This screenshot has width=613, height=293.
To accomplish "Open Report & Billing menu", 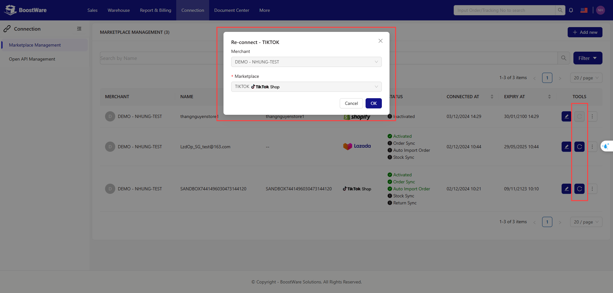I will click(x=155, y=10).
